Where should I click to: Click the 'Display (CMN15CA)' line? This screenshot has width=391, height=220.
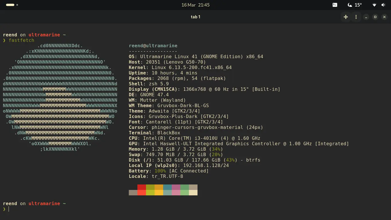click(x=205, y=89)
